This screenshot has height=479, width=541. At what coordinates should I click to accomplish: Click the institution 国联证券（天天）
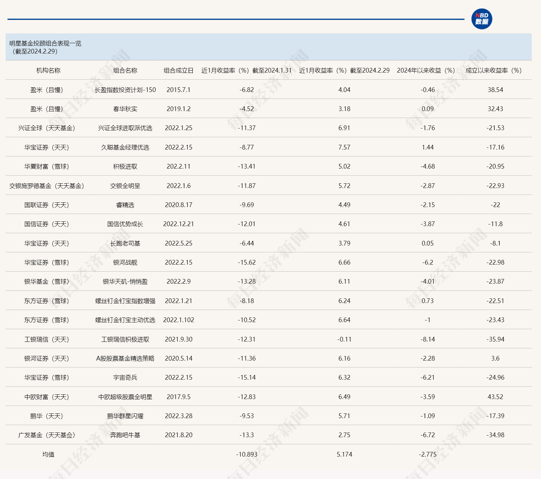[x=47, y=205]
